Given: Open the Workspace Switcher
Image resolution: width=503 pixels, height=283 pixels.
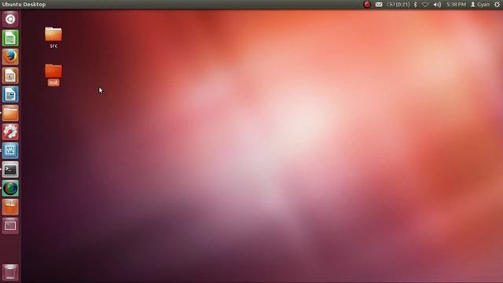Looking at the screenshot, I should 10,226.
